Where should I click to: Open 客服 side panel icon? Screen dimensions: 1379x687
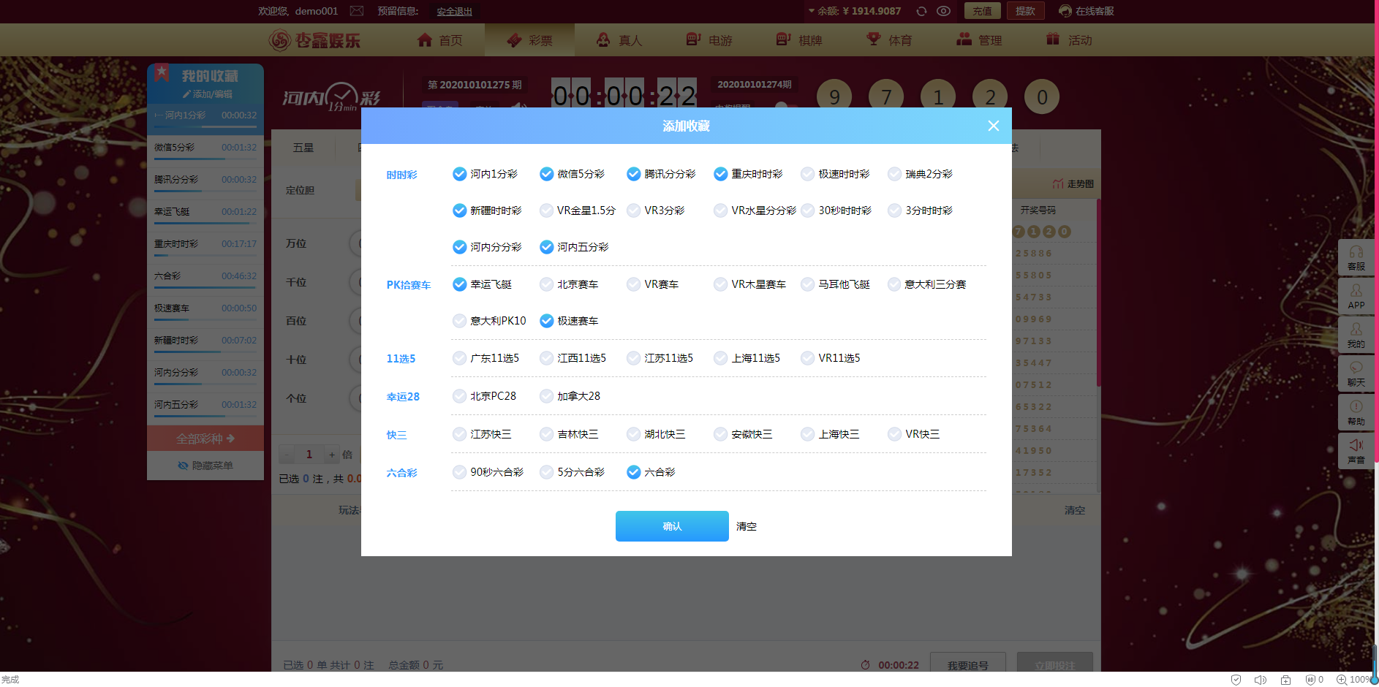(x=1356, y=258)
